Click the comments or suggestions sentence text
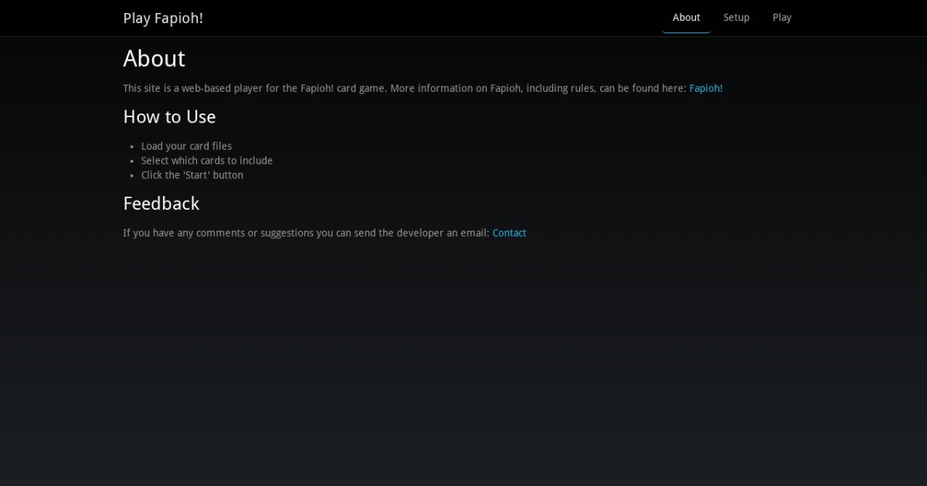The height and width of the screenshot is (486, 927). 305,233
